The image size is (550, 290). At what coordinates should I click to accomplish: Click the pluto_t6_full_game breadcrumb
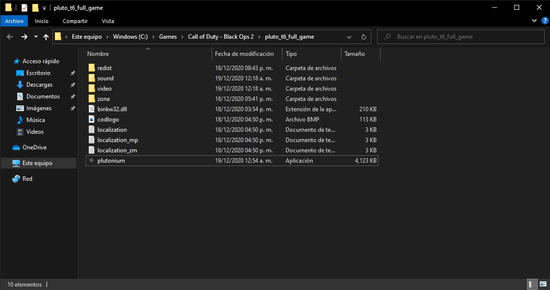(x=289, y=37)
